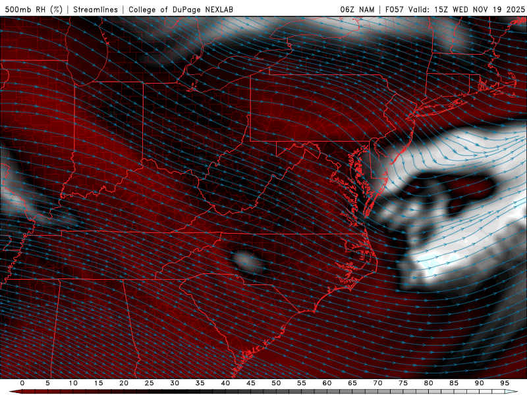Click the "60" value on the color scale
The image size is (527, 395).
coord(327,383)
